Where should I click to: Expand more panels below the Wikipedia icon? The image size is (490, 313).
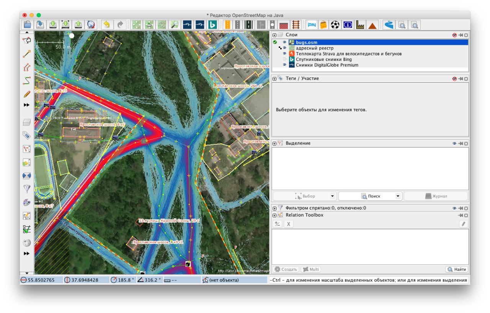pos(27,254)
